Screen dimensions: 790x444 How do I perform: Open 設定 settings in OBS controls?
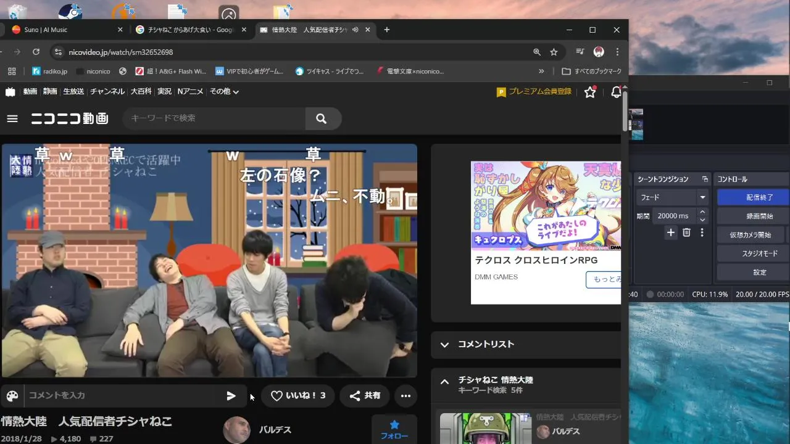[x=753, y=272]
